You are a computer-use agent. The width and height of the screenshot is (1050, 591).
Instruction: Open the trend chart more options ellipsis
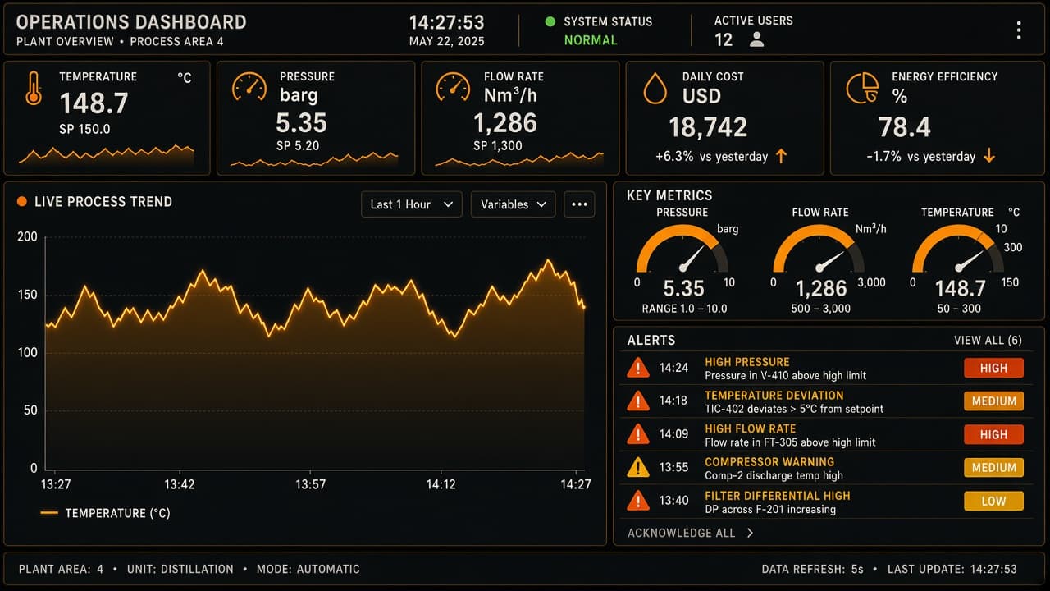[579, 204]
